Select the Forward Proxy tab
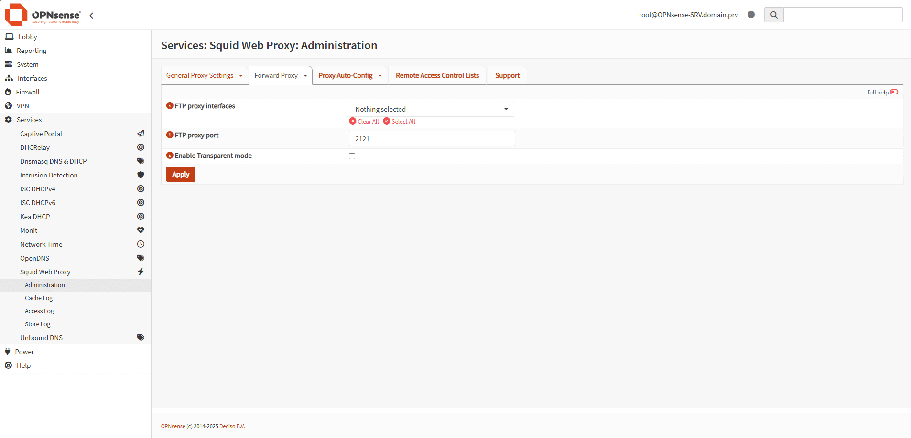911x438 pixels. pyautogui.click(x=276, y=75)
